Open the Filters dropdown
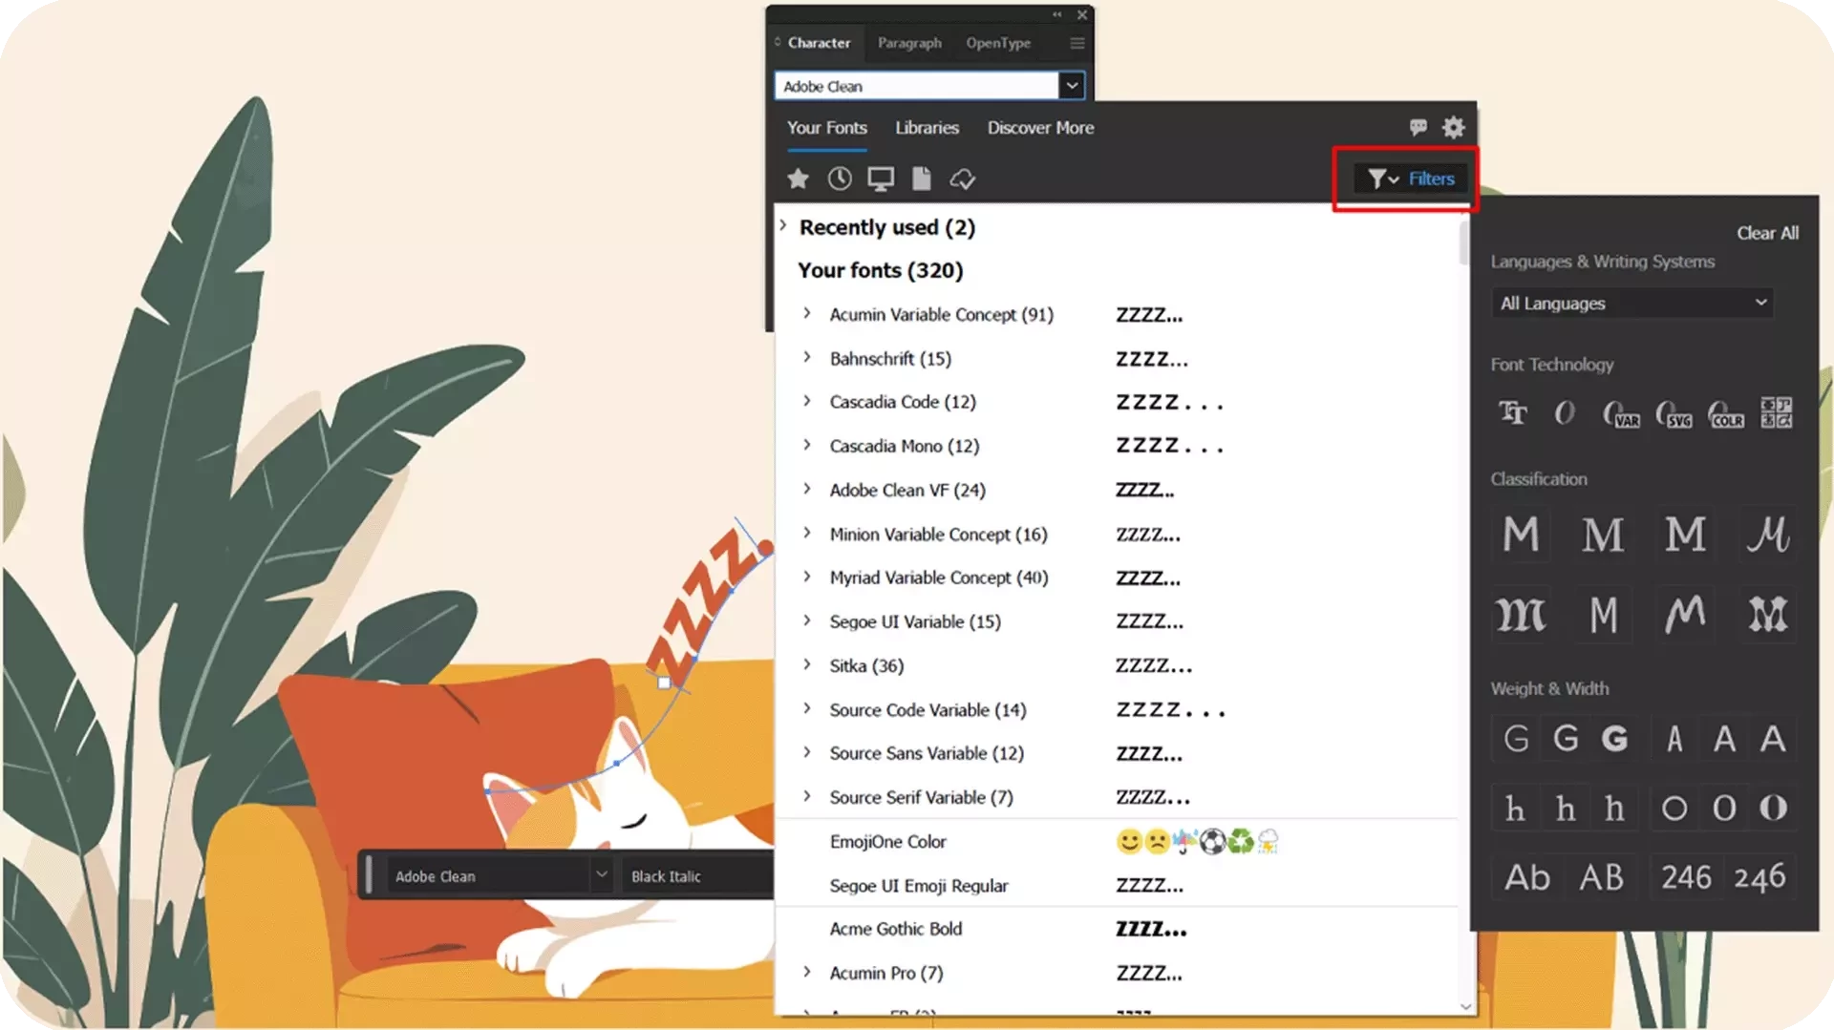 (1411, 179)
